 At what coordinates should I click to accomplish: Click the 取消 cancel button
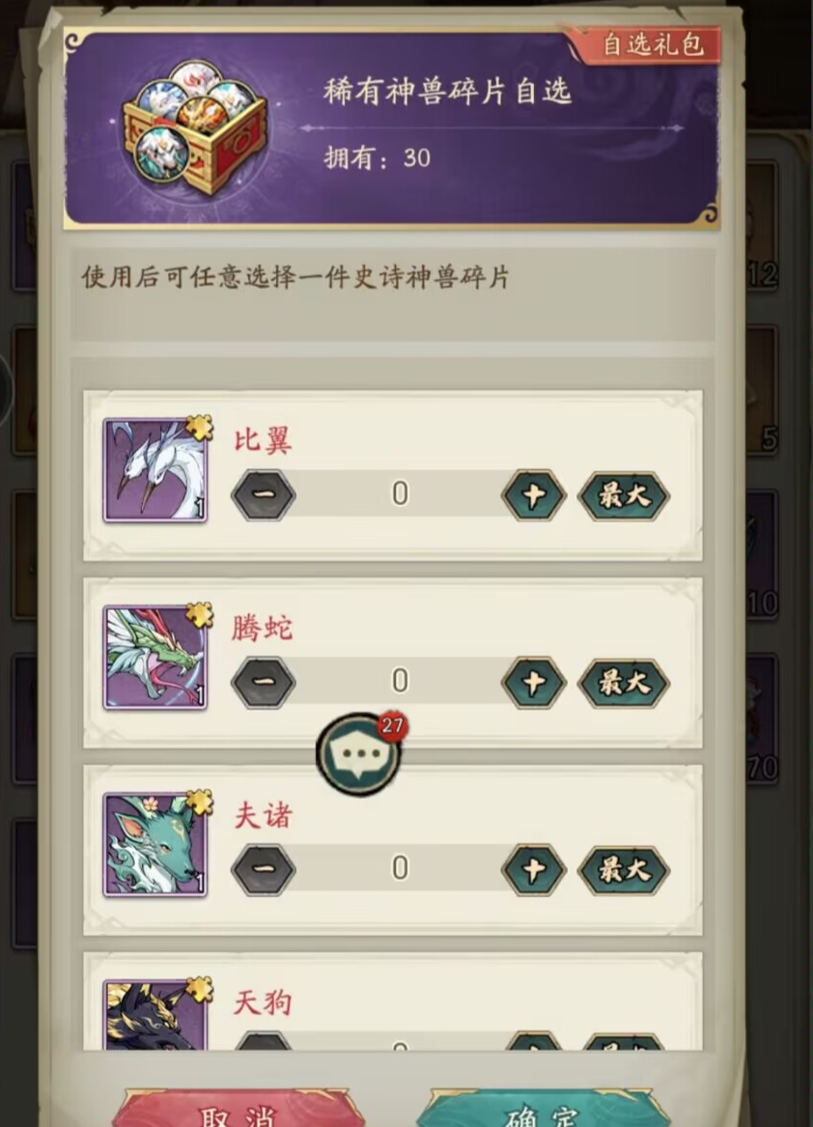(238, 1109)
